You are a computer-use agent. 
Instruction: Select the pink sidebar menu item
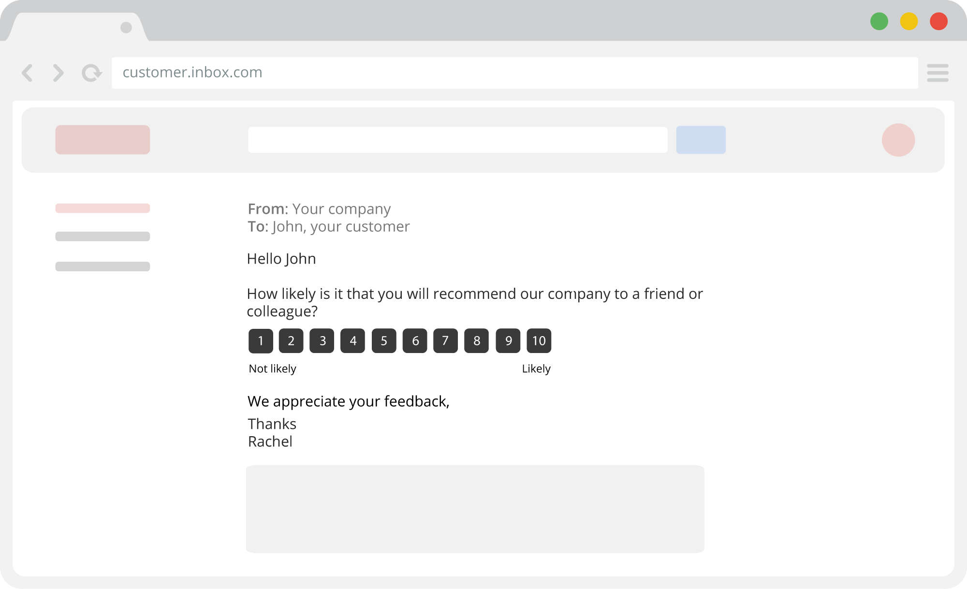pos(103,208)
